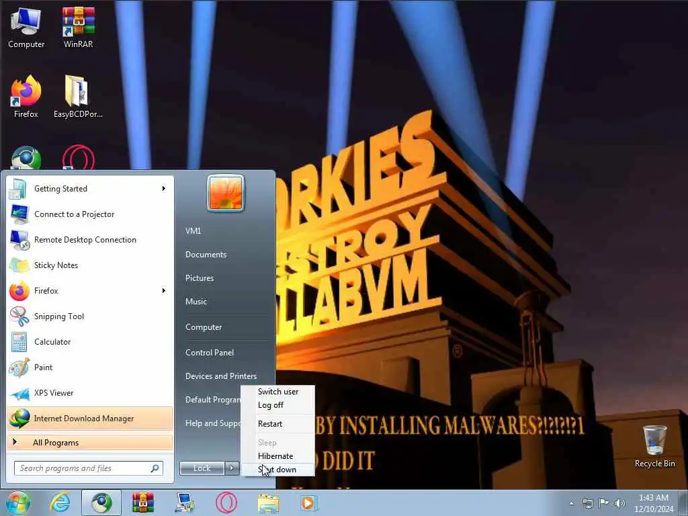Click the Opera icon on desktop
This screenshot has width=688, height=516.
tap(79, 158)
